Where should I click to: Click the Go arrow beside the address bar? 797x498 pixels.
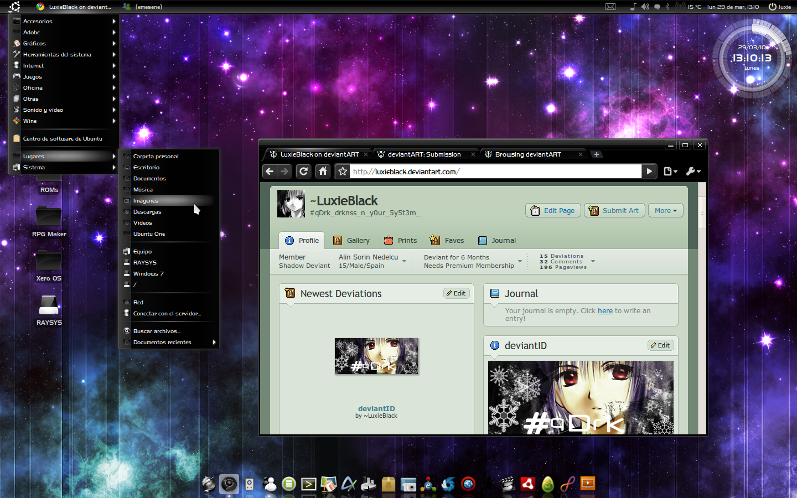click(649, 172)
